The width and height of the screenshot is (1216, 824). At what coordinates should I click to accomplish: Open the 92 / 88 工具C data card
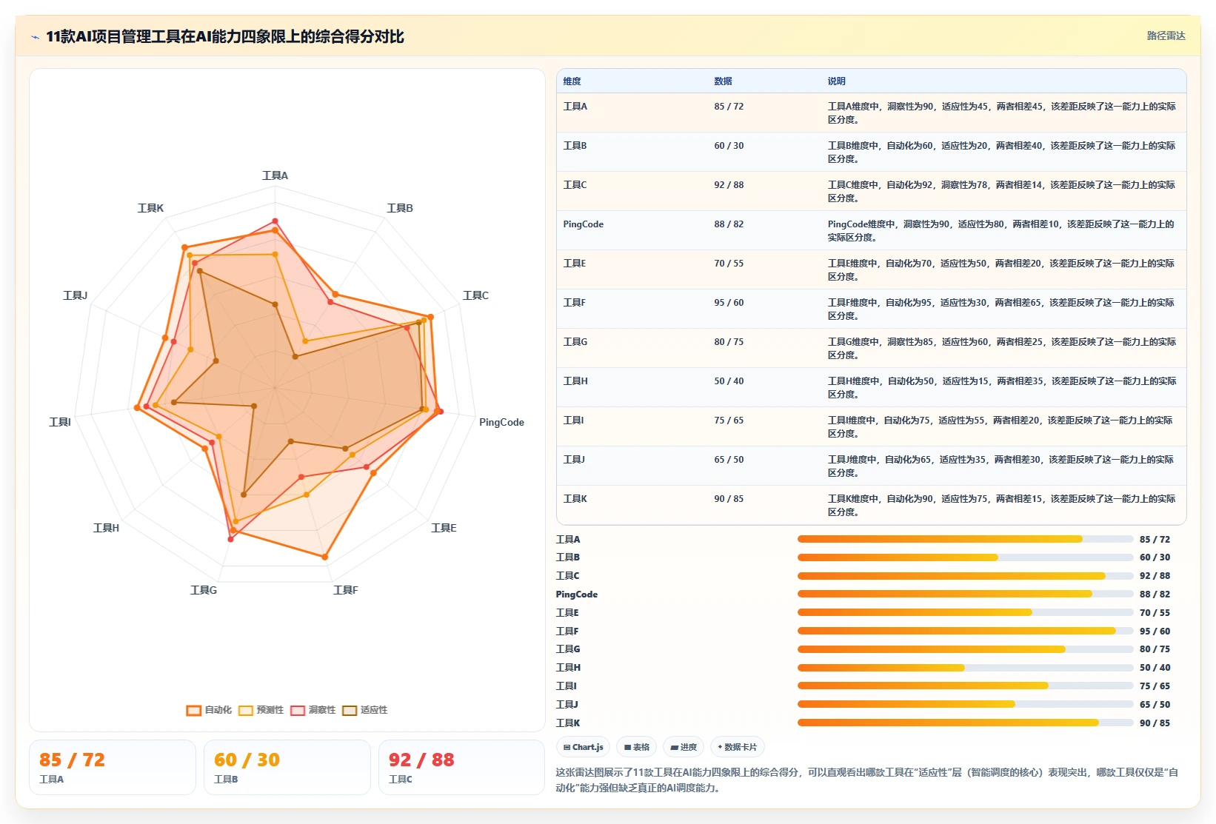pyautogui.click(x=462, y=768)
